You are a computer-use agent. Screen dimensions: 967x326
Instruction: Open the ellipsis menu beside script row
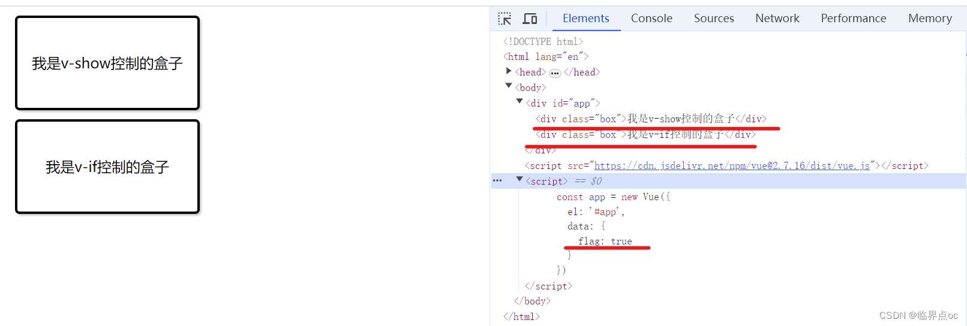[497, 180]
